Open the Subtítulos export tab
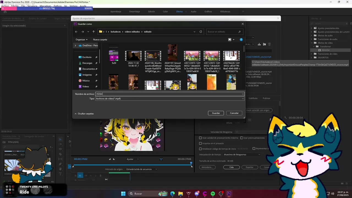Viewport: 352px width, 198px height. coord(253,98)
